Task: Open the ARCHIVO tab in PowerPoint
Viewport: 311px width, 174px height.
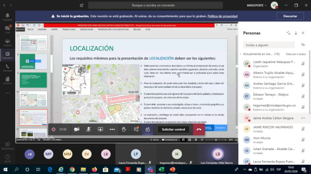Action: pyautogui.click(x=20, y=30)
